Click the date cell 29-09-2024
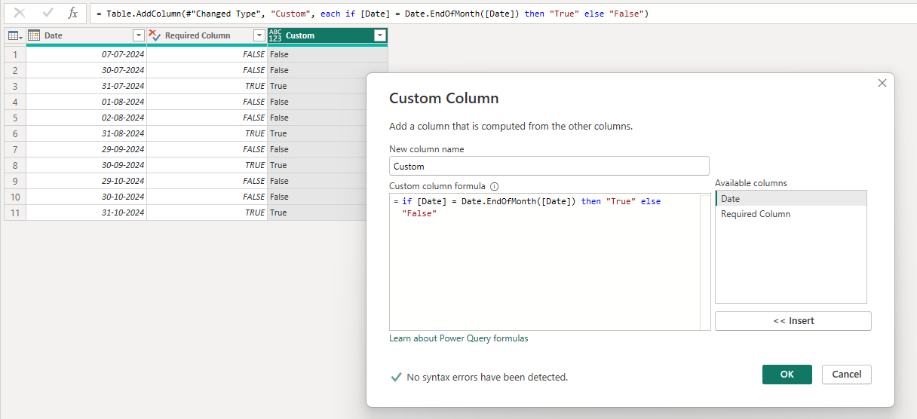This screenshot has width=917, height=419. pos(86,149)
